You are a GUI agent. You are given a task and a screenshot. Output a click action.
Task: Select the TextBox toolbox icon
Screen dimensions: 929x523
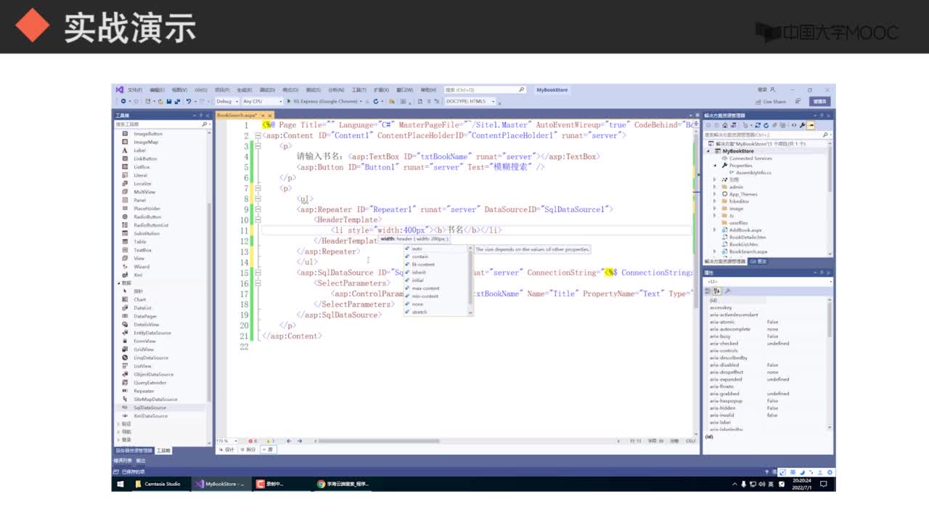126,250
